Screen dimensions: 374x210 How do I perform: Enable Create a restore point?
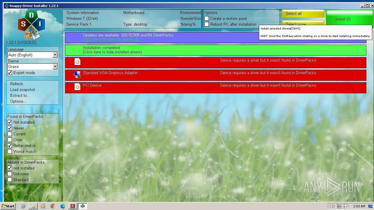click(207, 18)
